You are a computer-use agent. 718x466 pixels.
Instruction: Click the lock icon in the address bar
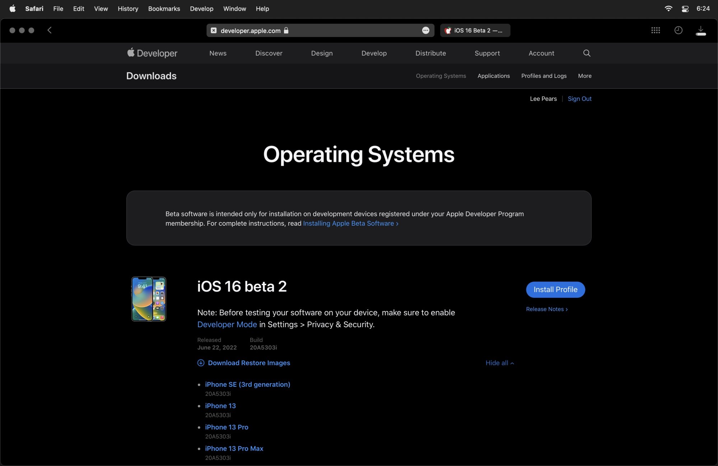(x=286, y=30)
